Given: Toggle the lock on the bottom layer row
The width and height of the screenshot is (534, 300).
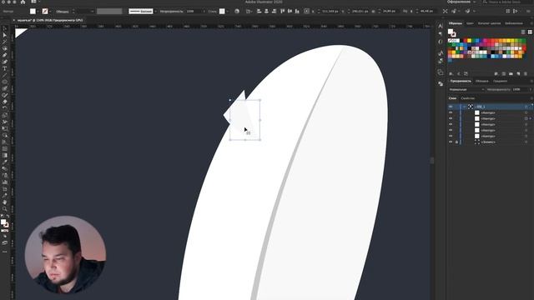Looking at the screenshot, I should click(456, 142).
